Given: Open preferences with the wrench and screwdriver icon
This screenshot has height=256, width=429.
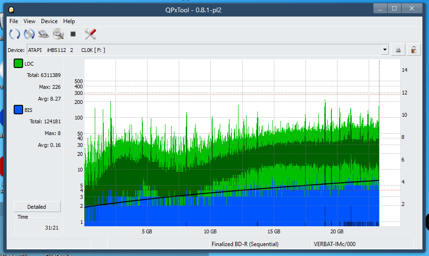Looking at the screenshot, I should tap(90, 34).
